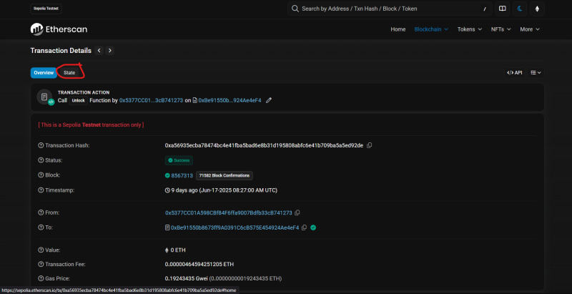Expand the Tokens menu
The height and width of the screenshot is (294, 572).
470,29
